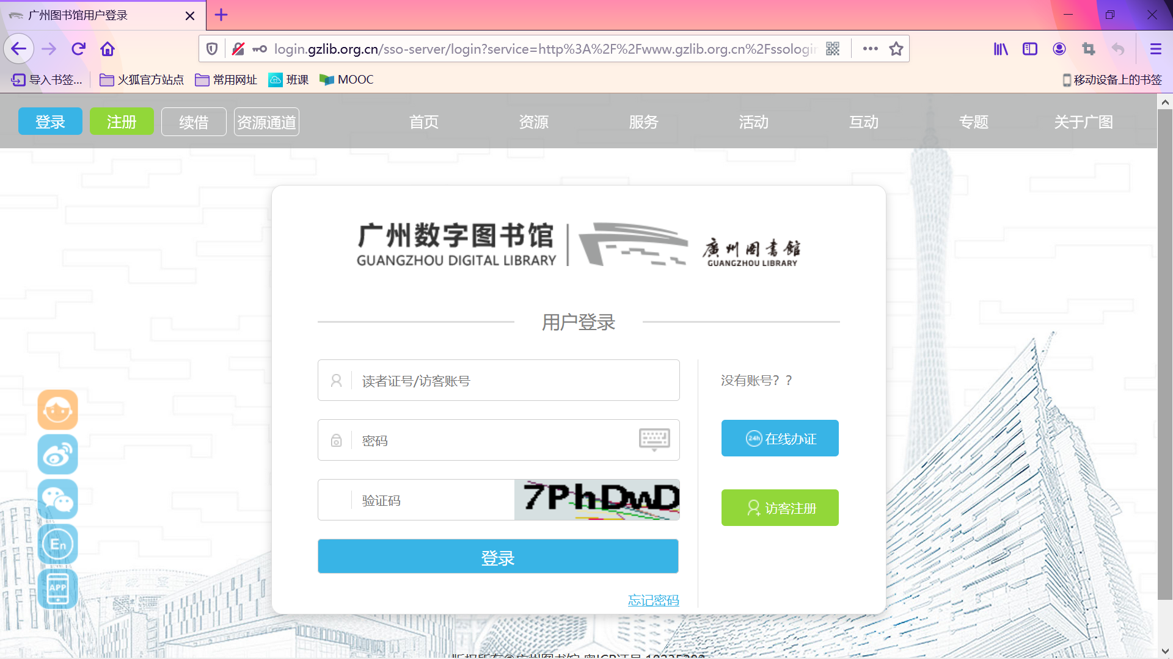Screen dimensions: 1173x659
Task: Toggle the sidebar view icon
Action: pos(1030,49)
